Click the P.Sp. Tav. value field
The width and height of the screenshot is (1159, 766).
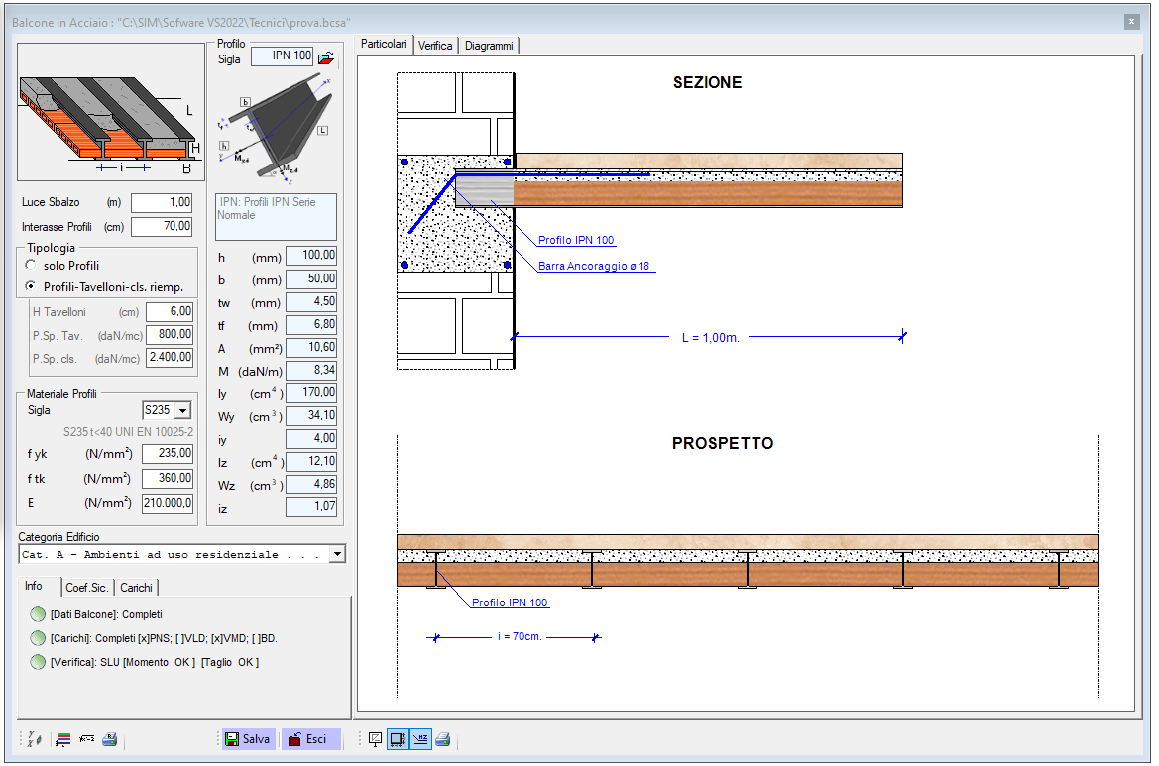coord(170,335)
